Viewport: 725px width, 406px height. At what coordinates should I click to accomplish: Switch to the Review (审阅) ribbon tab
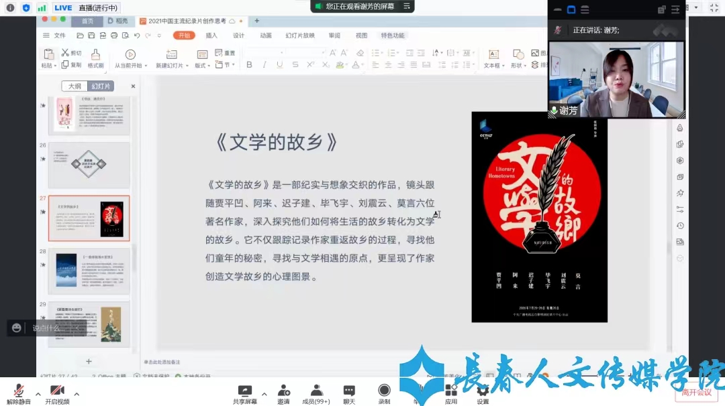334,36
